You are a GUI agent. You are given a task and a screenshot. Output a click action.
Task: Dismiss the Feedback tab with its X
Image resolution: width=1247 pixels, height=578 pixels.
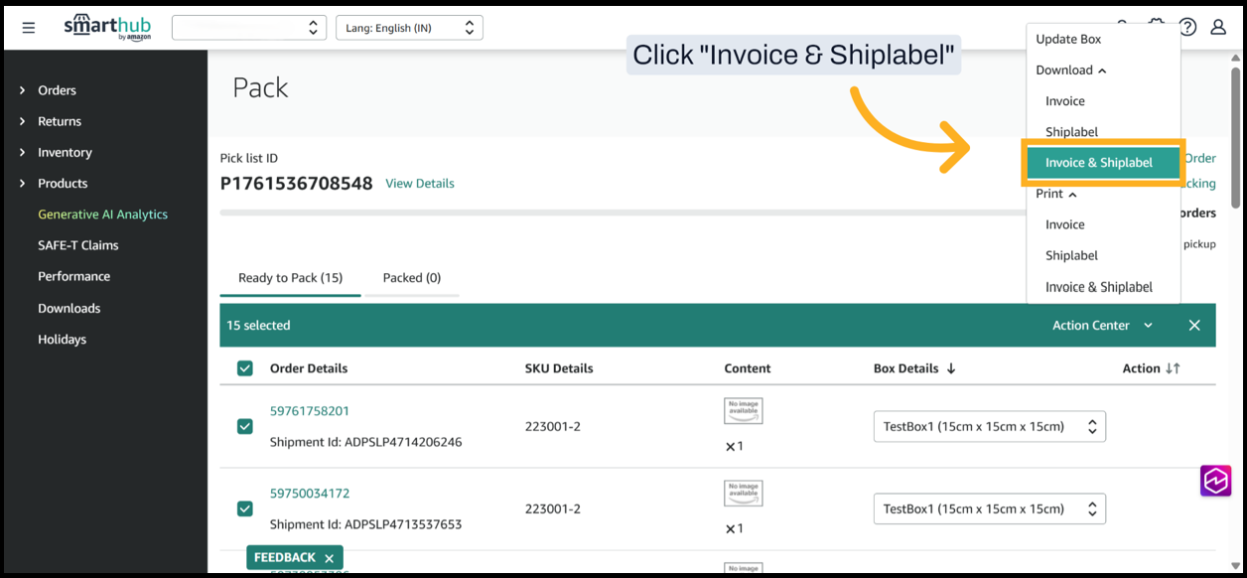pos(330,558)
